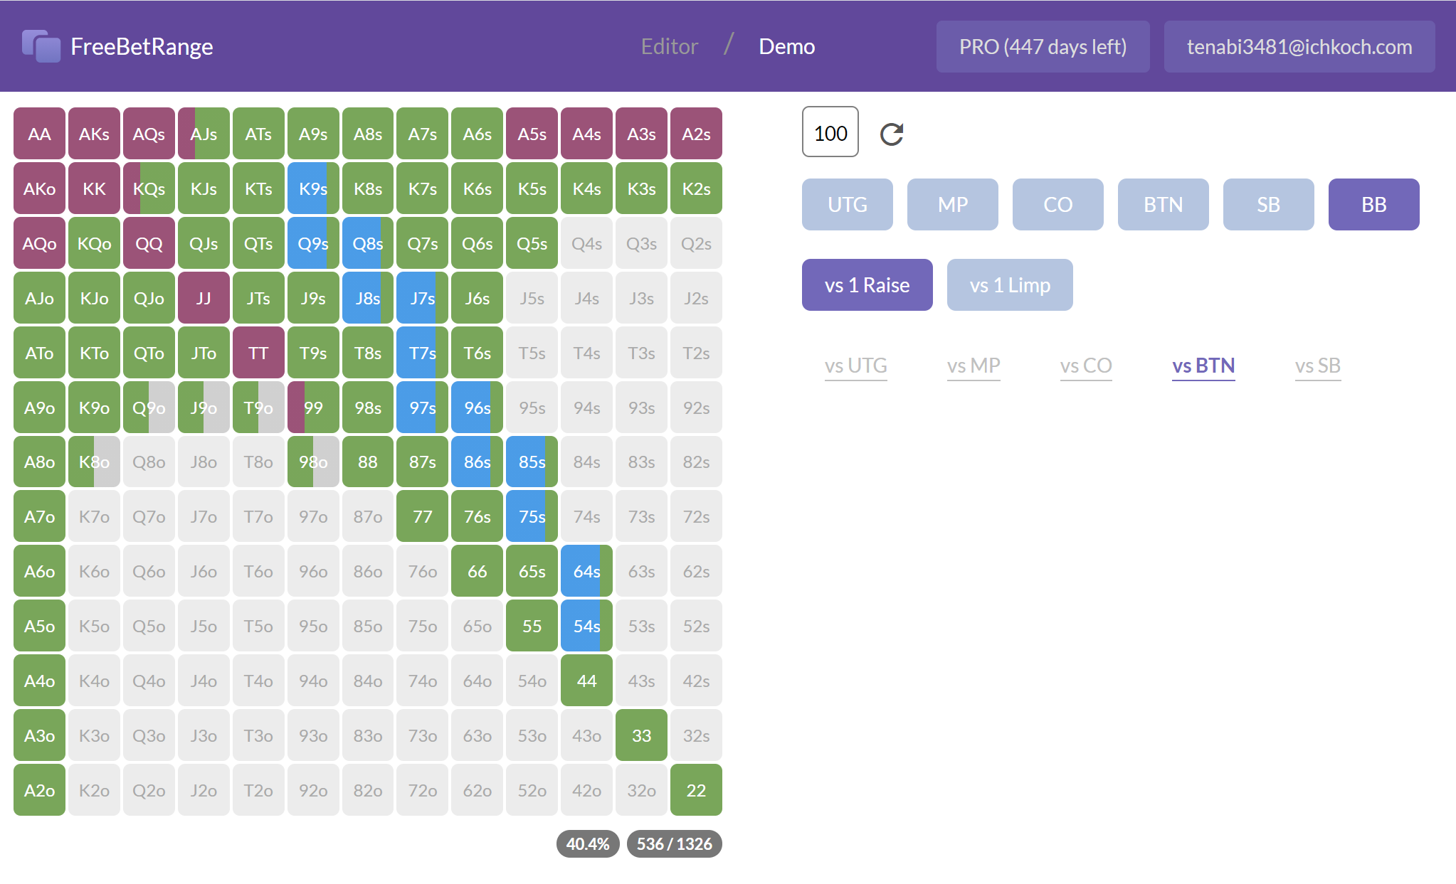The height and width of the screenshot is (884, 1456).
Task: Open PRO subscription days left button
Action: (x=1043, y=46)
